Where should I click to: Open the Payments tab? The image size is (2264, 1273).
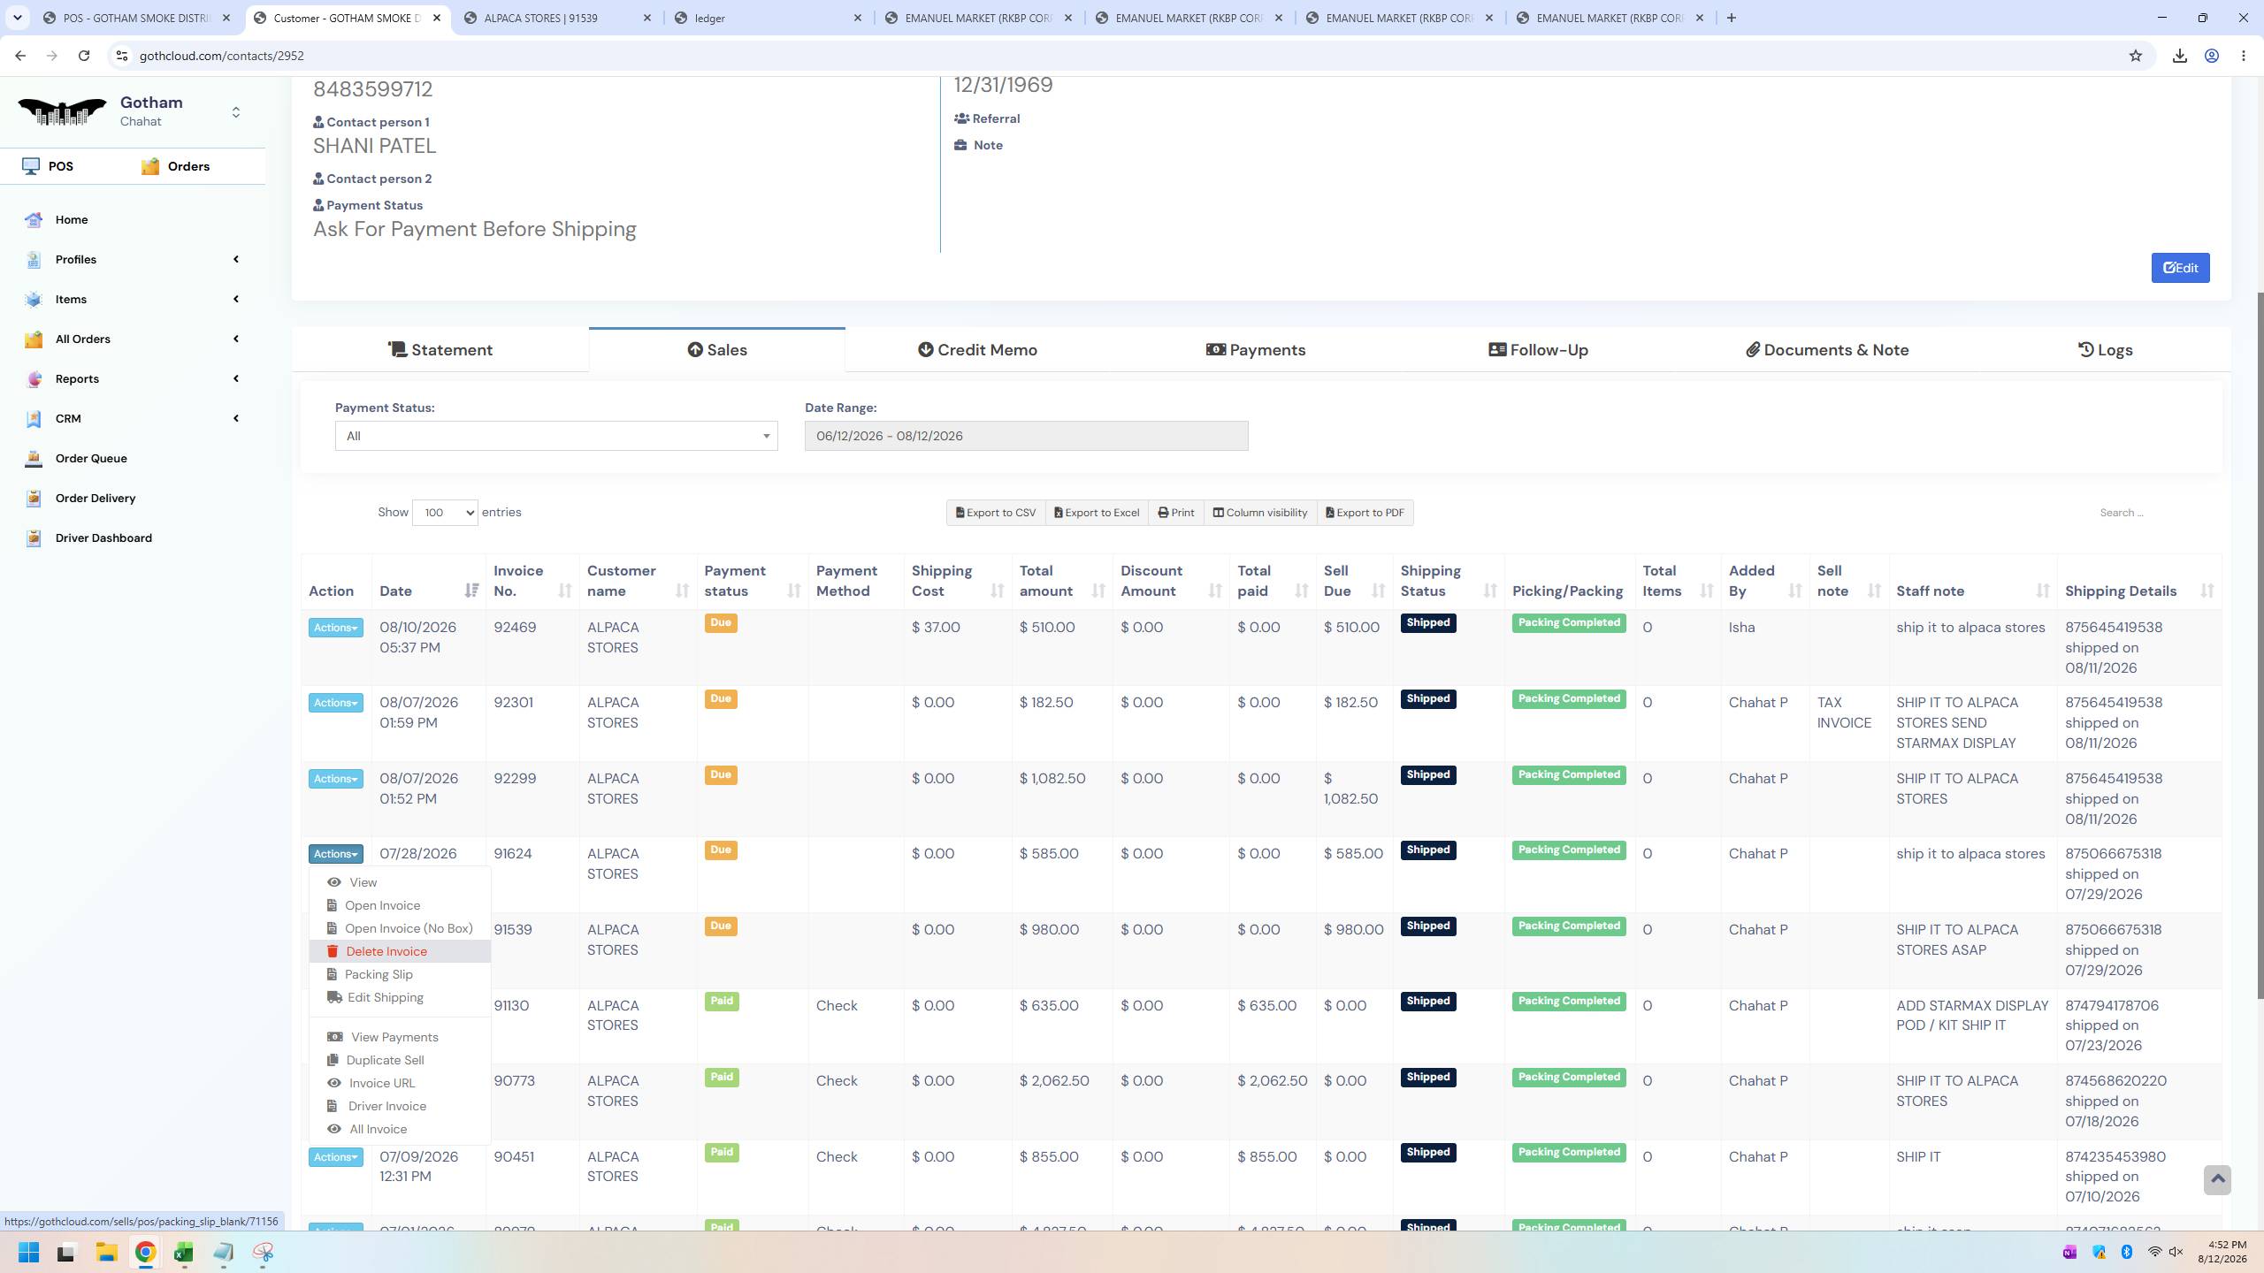click(x=1256, y=350)
